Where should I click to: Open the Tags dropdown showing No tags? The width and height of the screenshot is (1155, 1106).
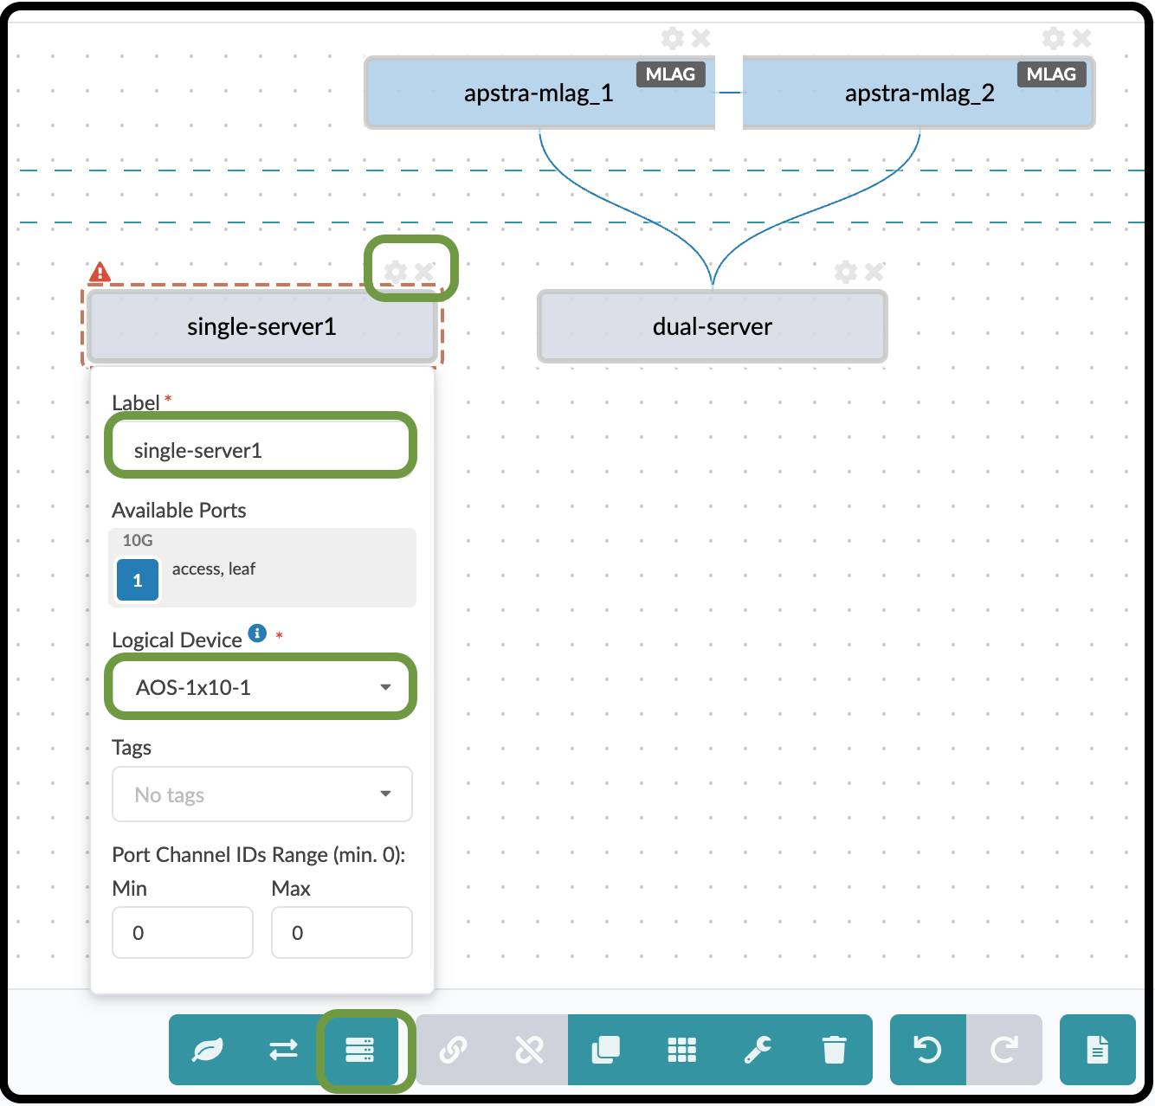(262, 794)
